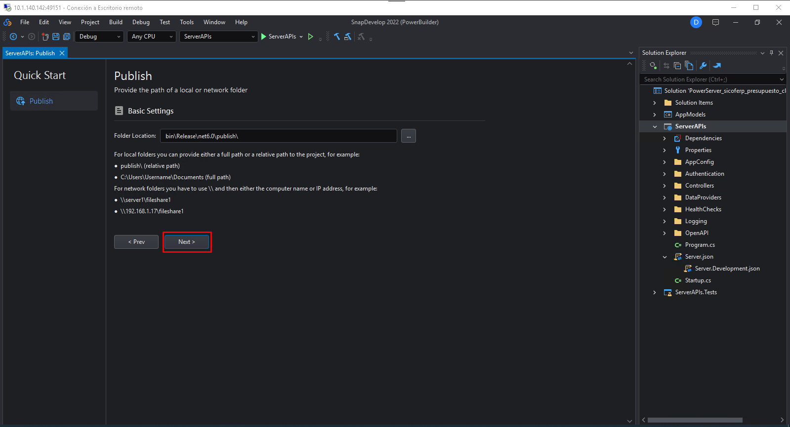Screen dimensions: 790x427
Task: Click the Save All disks icon
Action: tap(67, 37)
